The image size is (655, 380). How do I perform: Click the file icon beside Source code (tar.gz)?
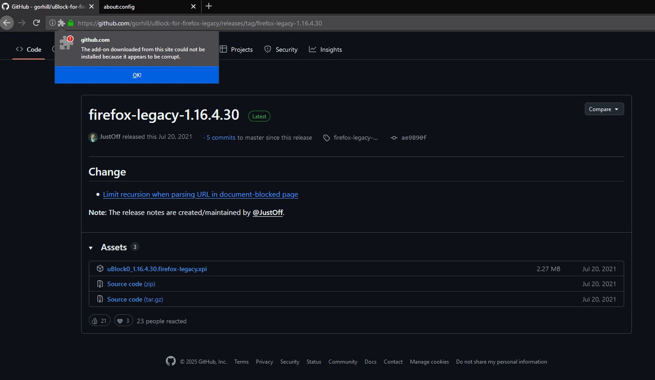coord(100,299)
